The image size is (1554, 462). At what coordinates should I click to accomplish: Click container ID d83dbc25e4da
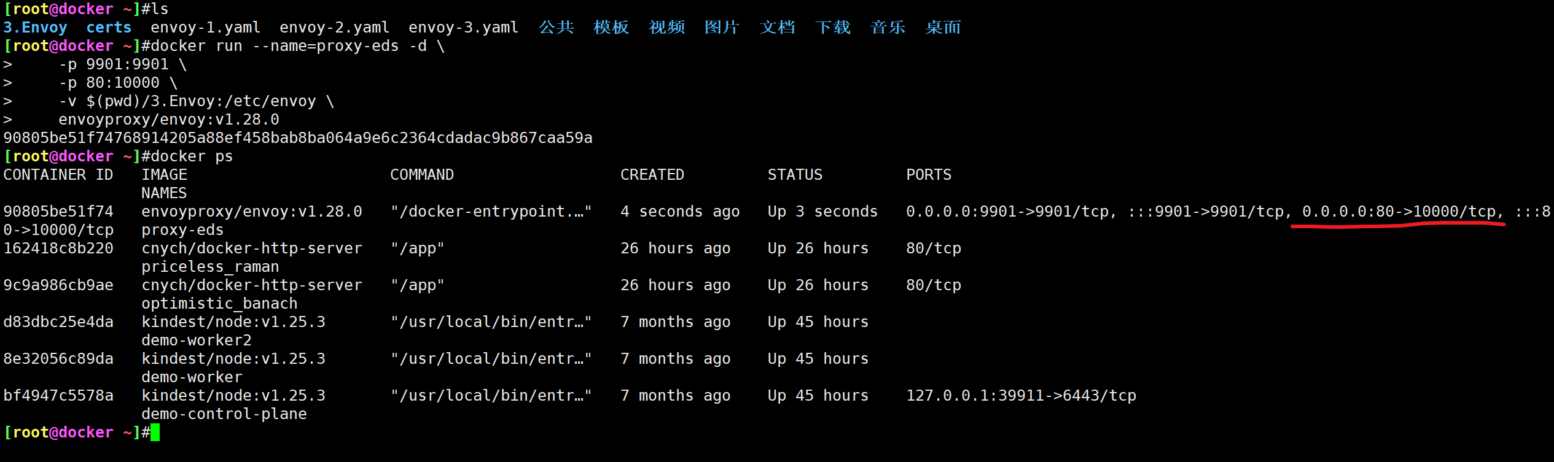58,322
